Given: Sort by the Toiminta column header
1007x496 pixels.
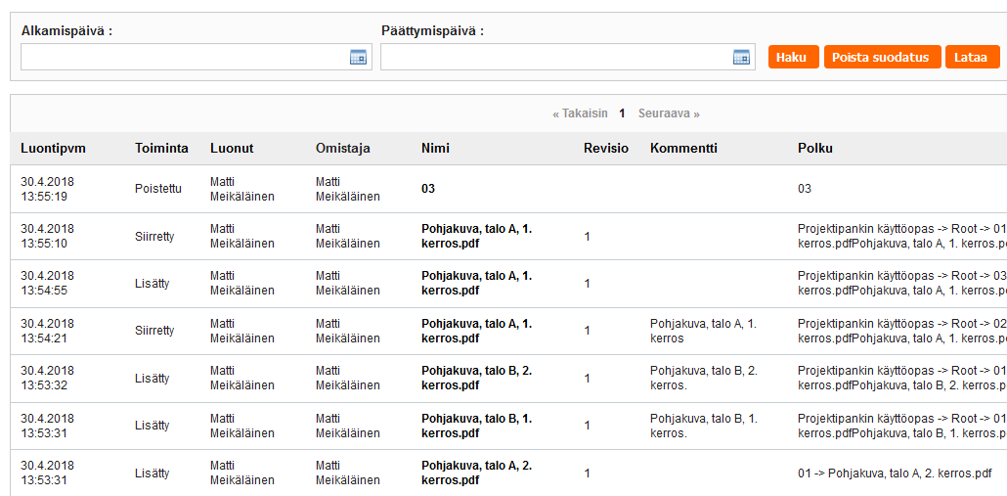Looking at the screenshot, I should pos(161,149).
